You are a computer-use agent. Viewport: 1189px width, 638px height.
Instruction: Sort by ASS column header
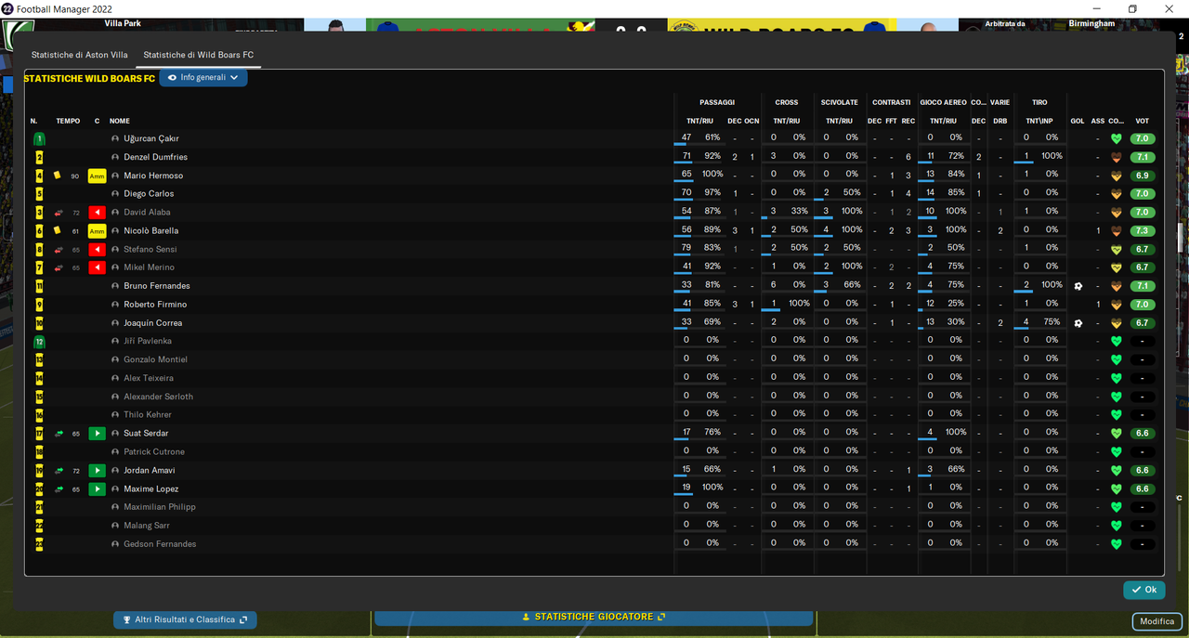pyautogui.click(x=1098, y=121)
